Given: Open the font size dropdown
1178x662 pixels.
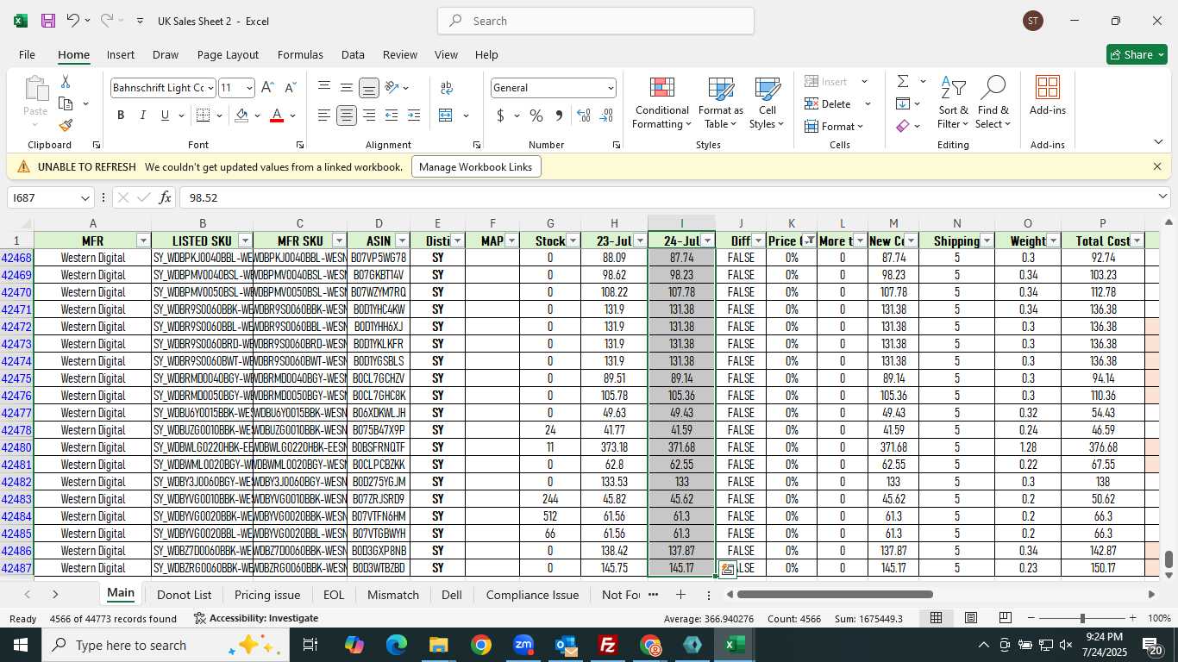Looking at the screenshot, I should point(249,88).
